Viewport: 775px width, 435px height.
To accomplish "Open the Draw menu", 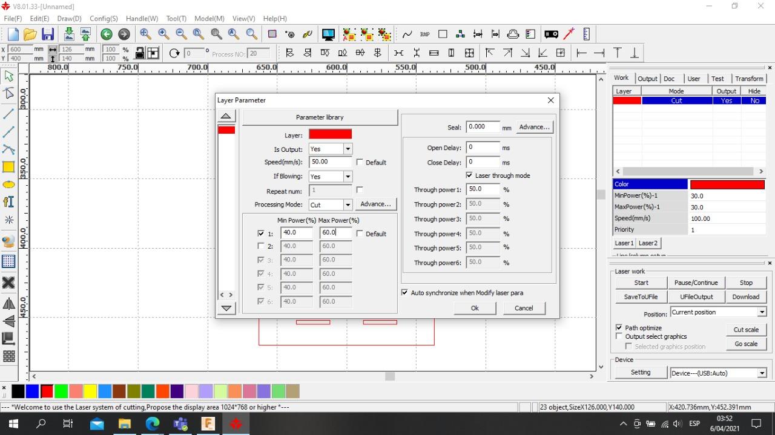I will [69, 19].
